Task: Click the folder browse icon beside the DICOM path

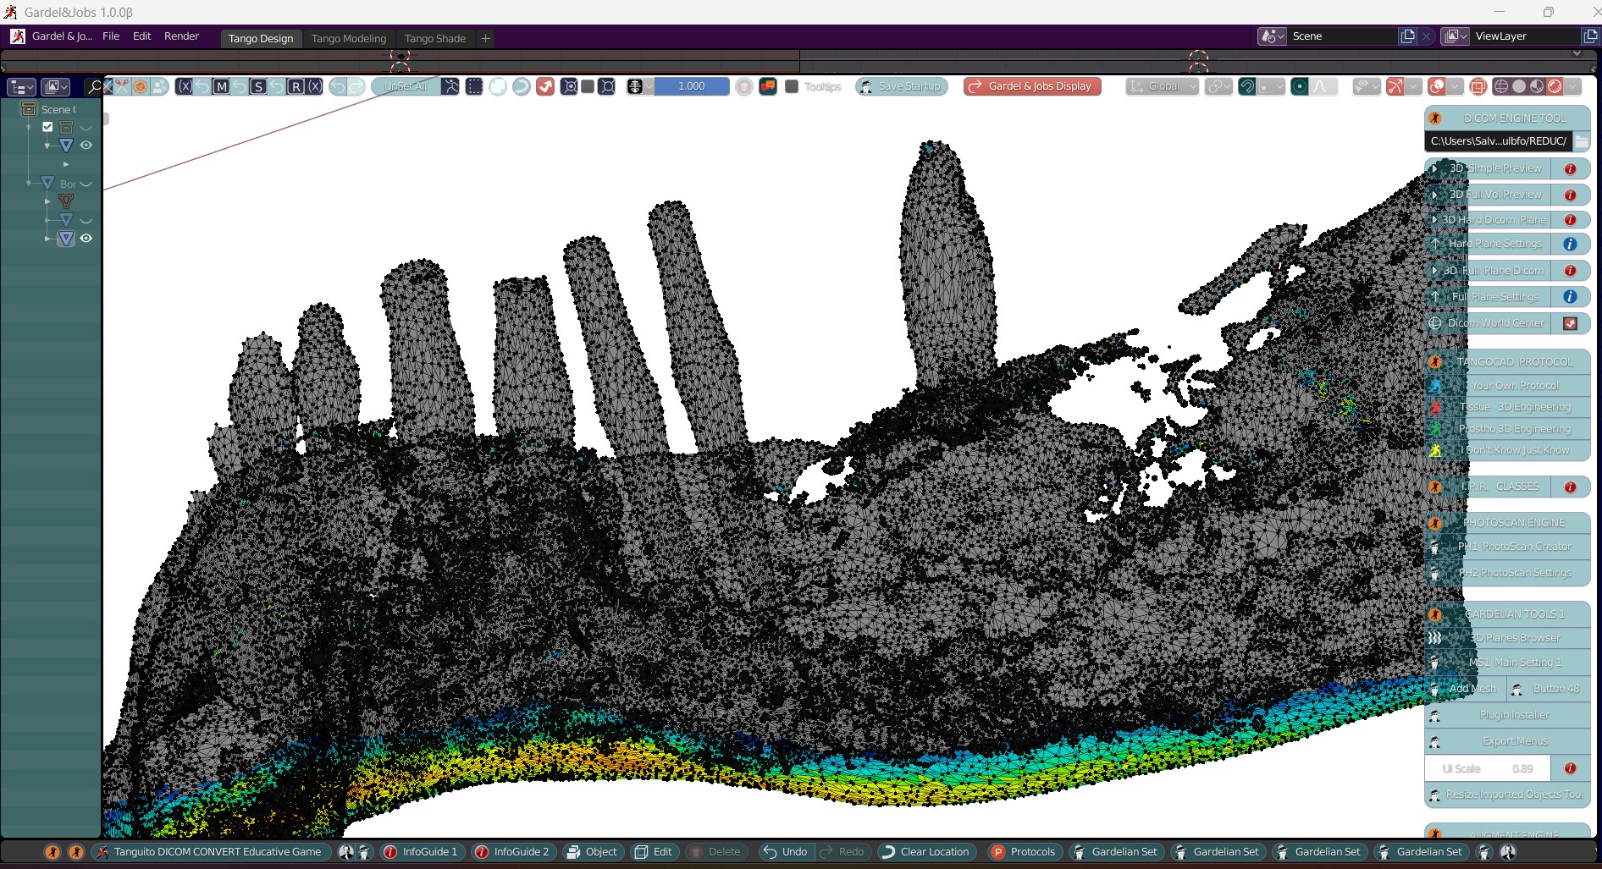Action: pyautogui.click(x=1581, y=141)
